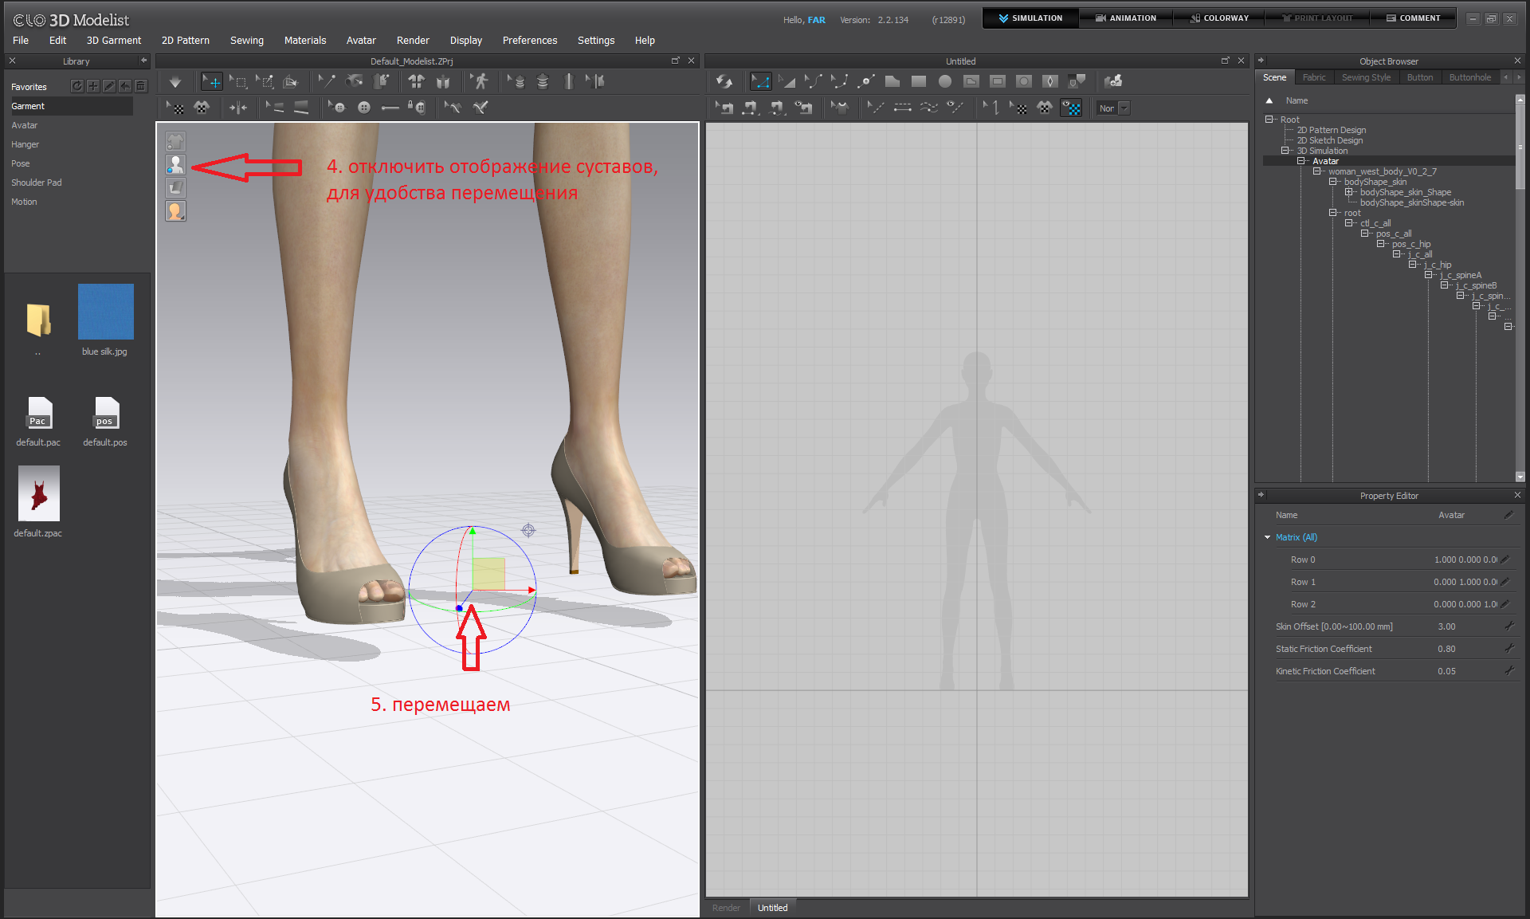The image size is (1530, 919).
Task: Open the Pose library category
Action: pyautogui.click(x=21, y=163)
